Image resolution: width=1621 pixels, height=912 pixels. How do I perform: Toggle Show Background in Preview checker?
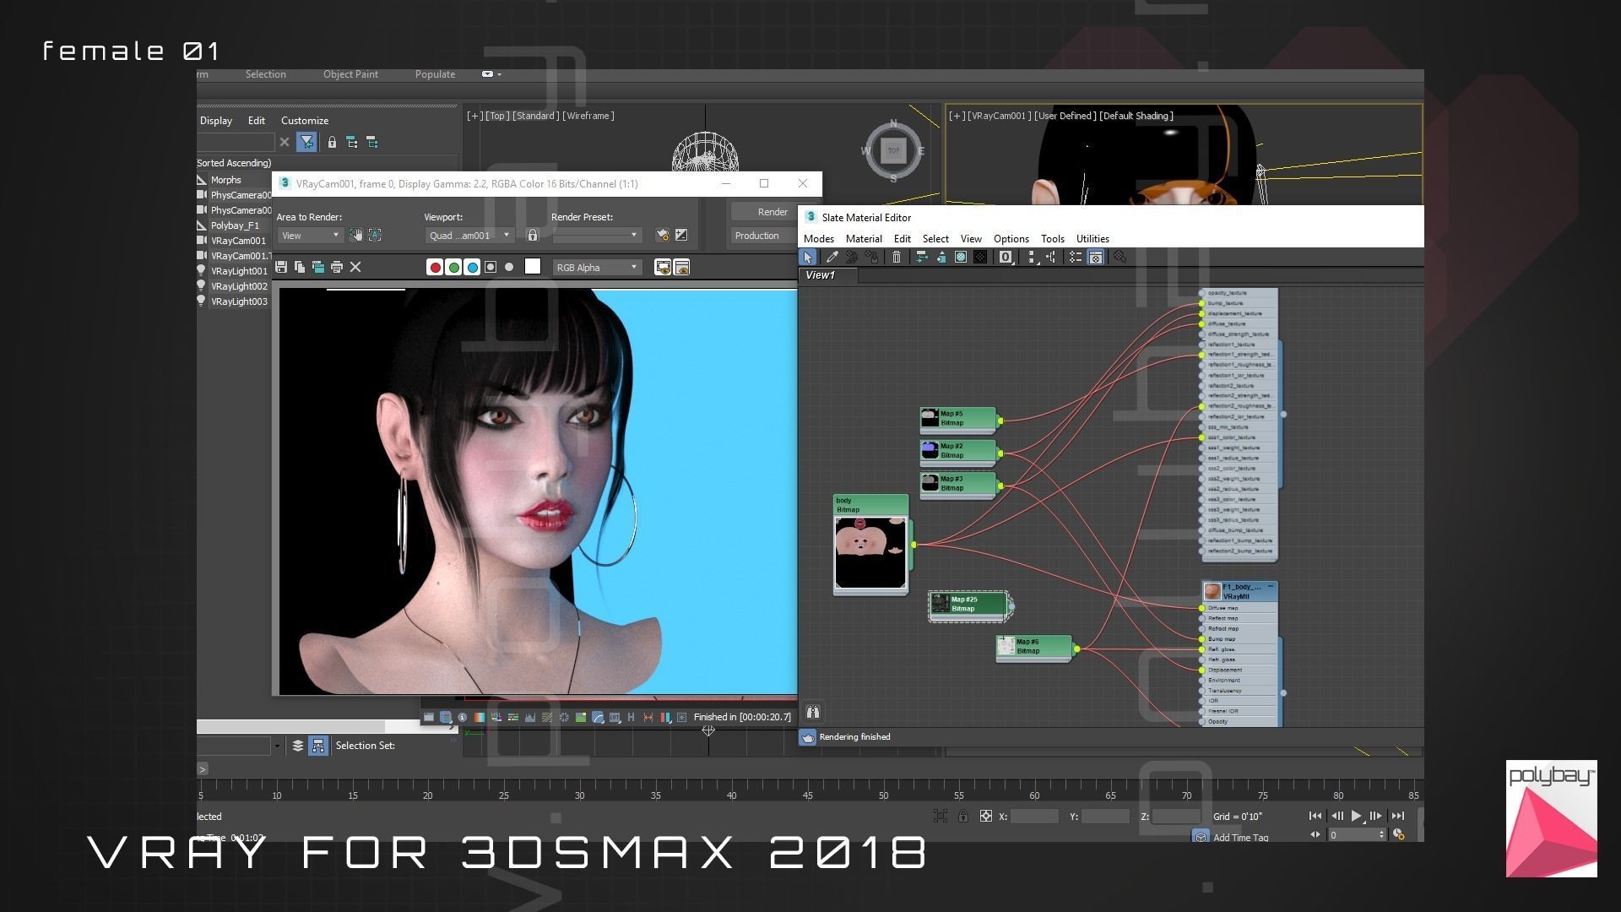click(980, 258)
